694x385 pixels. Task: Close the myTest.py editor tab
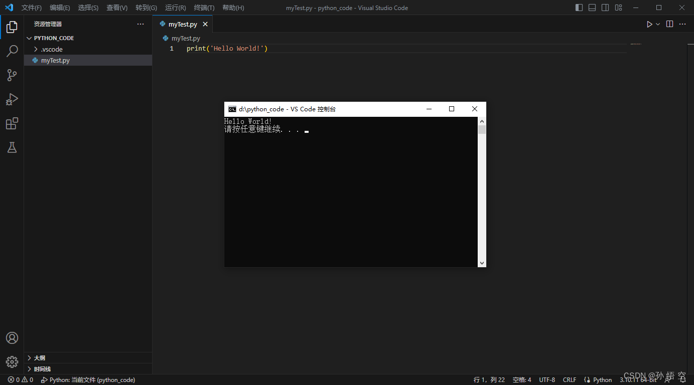pyautogui.click(x=205, y=24)
